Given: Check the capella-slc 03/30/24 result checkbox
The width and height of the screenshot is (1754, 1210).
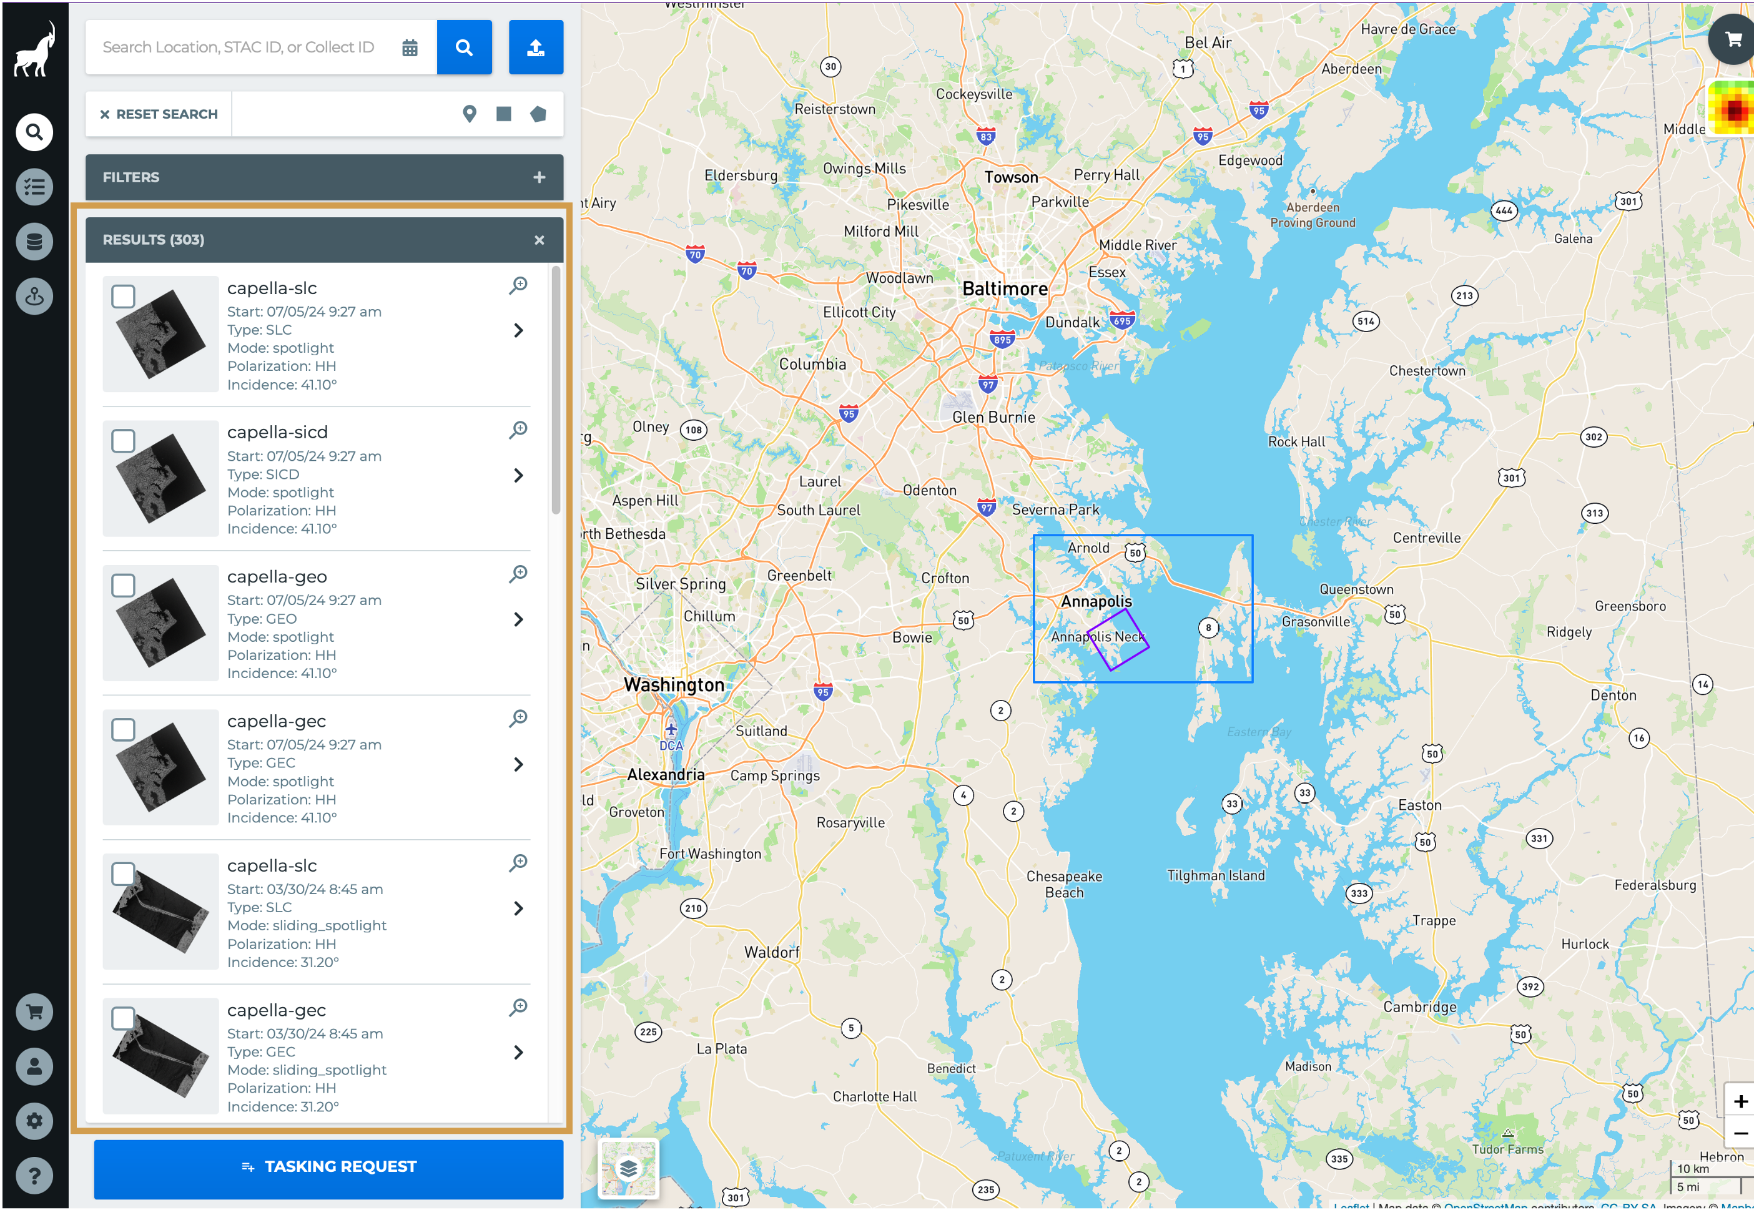Looking at the screenshot, I should (124, 874).
